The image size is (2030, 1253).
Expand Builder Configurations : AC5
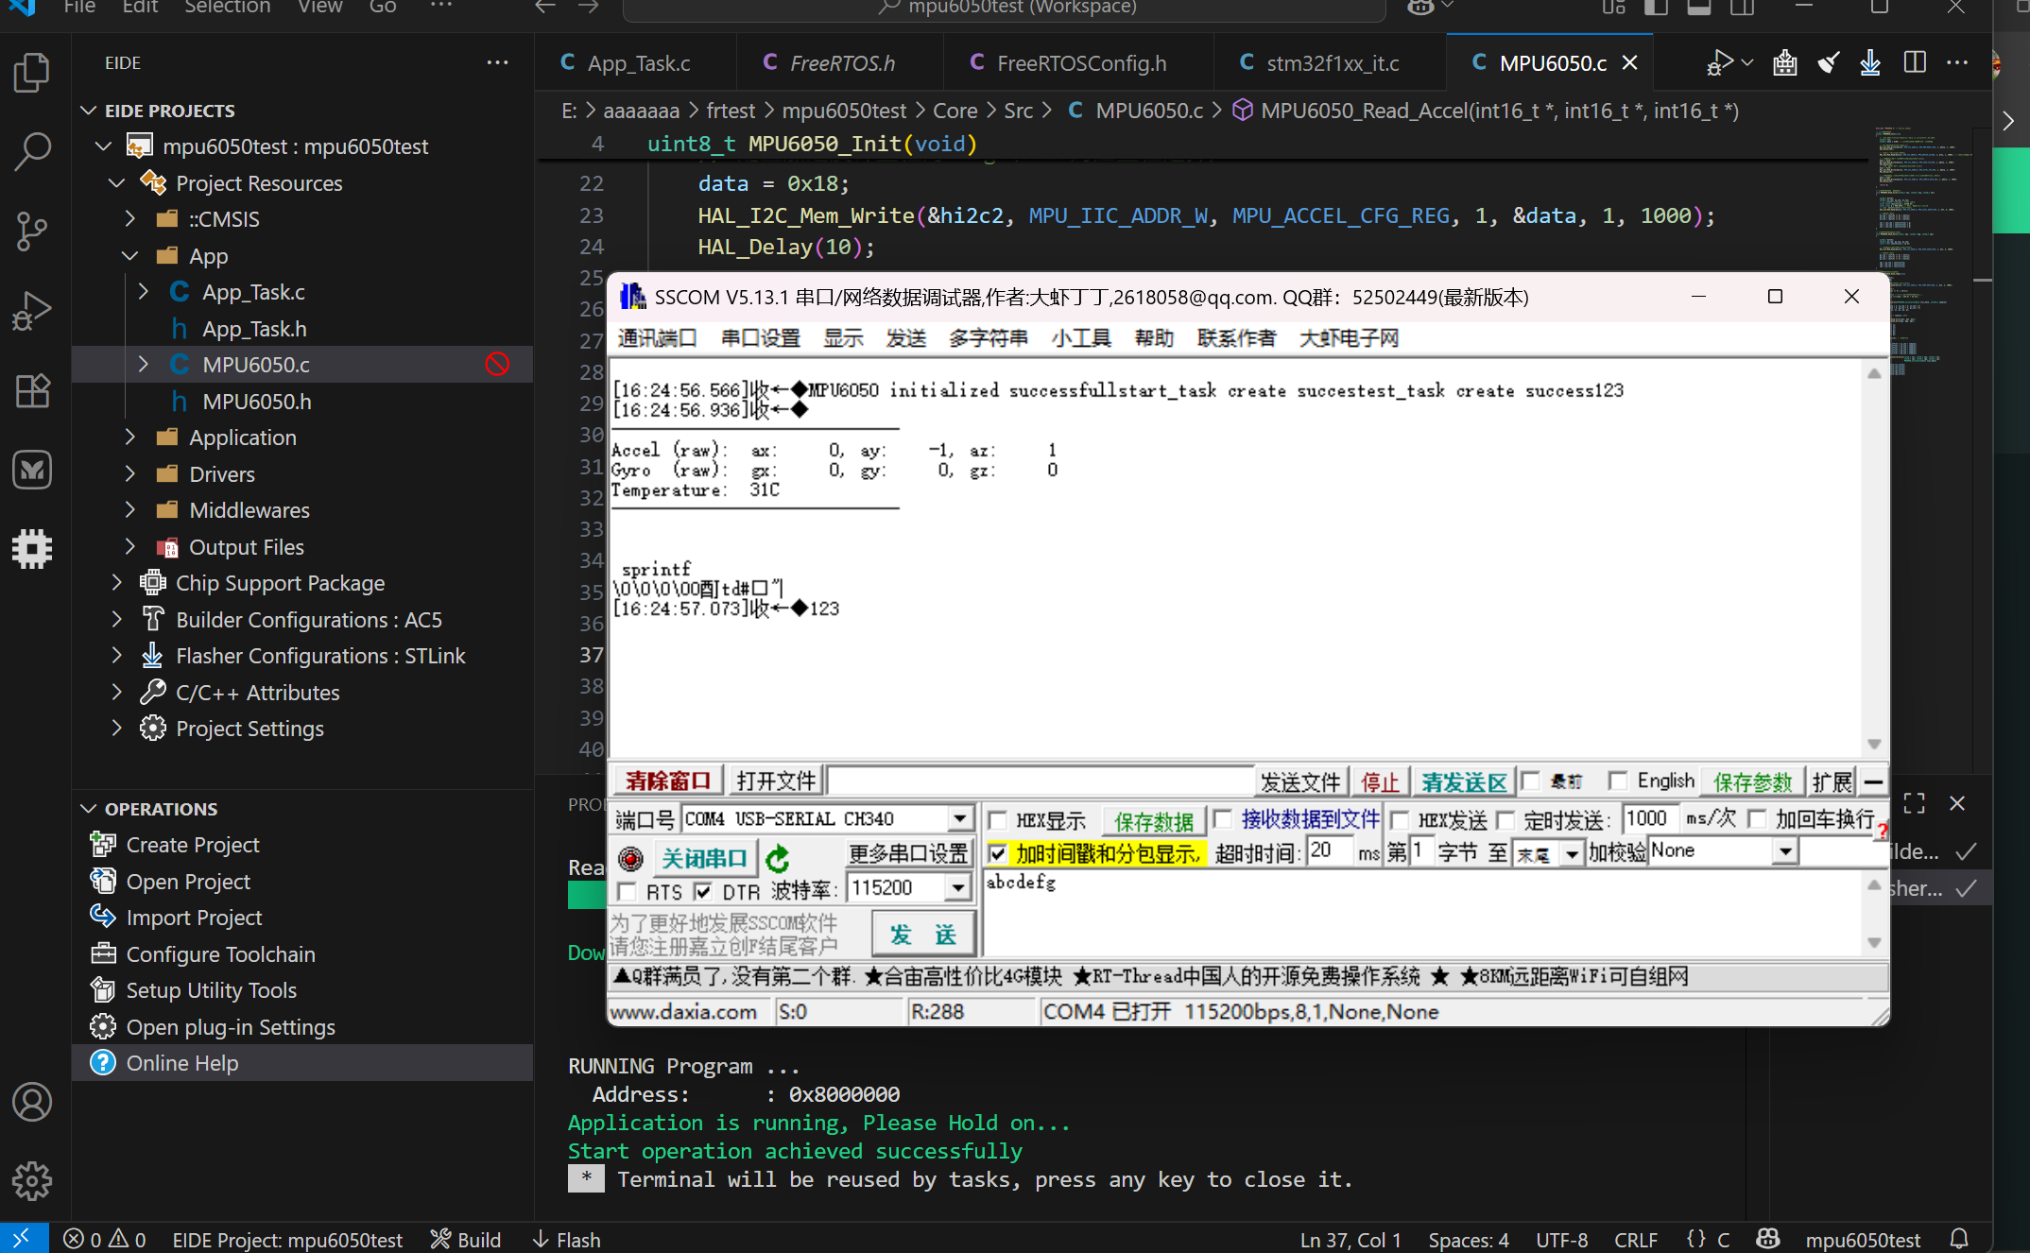[116, 619]
